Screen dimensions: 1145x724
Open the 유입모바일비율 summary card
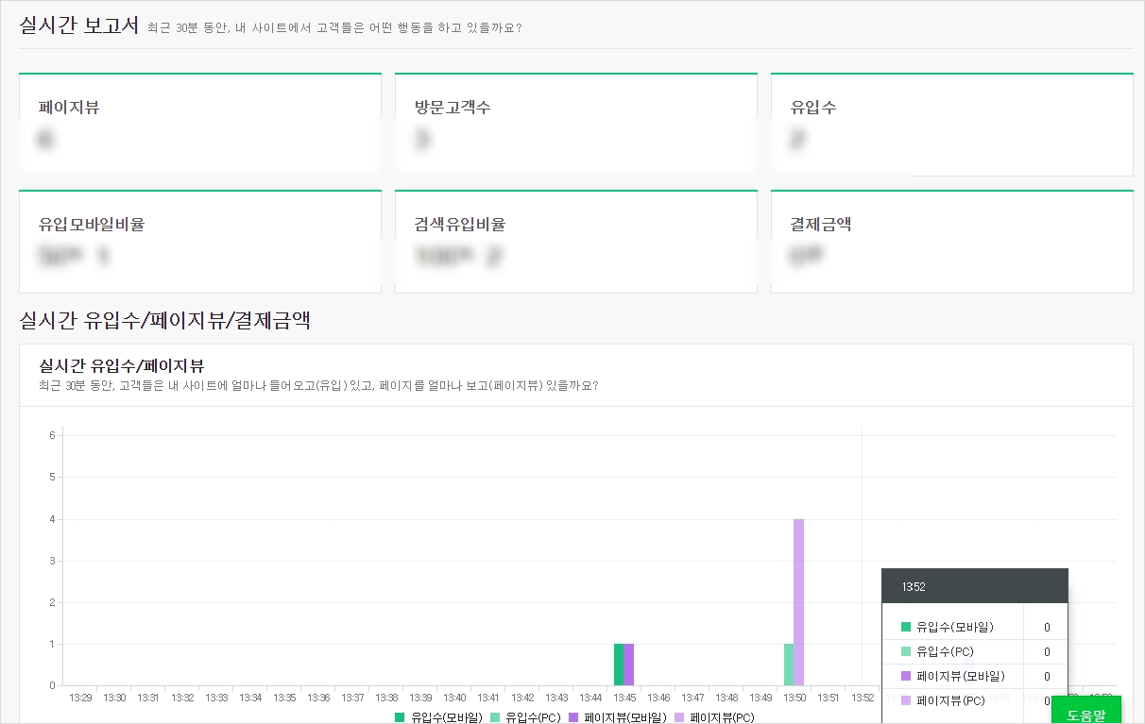(x=200, y=242)
